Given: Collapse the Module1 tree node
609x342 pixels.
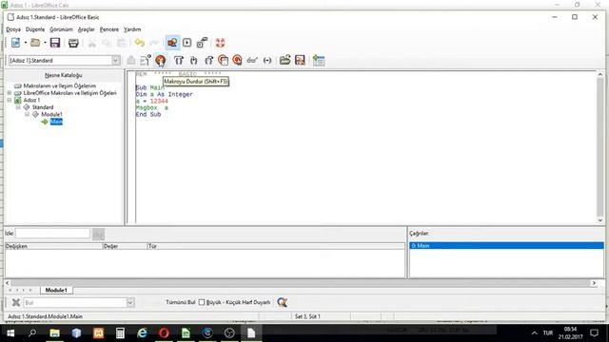Looking at the screenshot, I should [28, 114].
